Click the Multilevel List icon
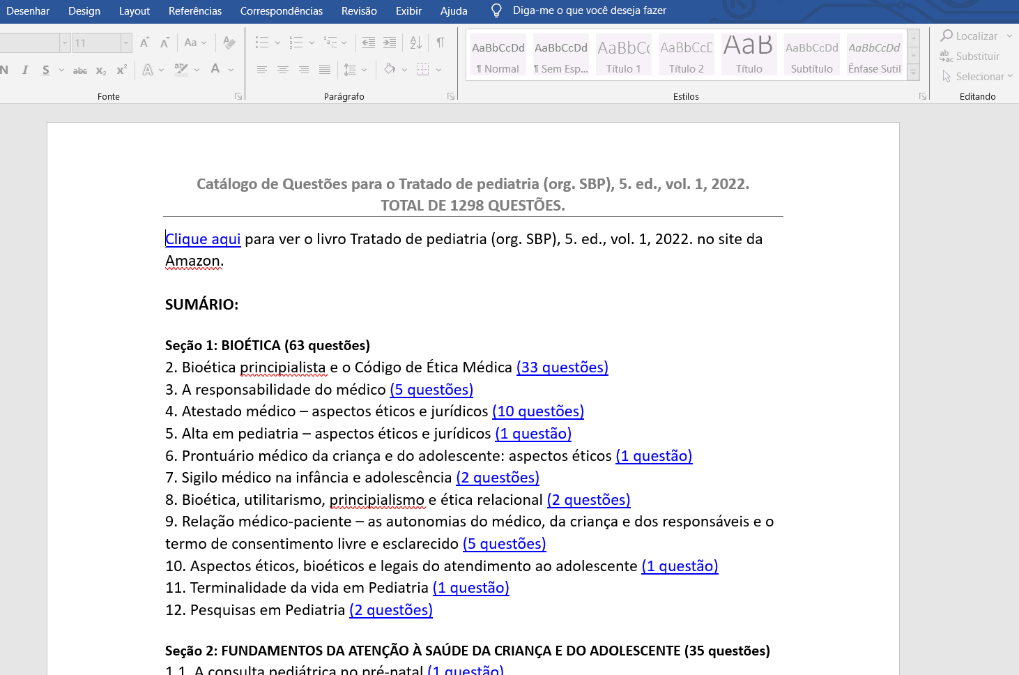This screenshot has width=1019, height=675. click(x=330, y=43)
